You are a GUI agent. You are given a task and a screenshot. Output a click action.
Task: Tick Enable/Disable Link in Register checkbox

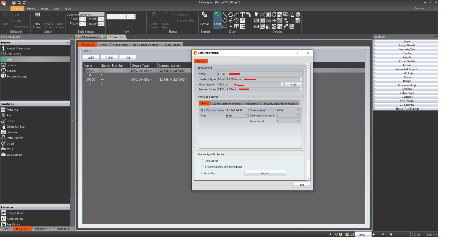(202, 166)
